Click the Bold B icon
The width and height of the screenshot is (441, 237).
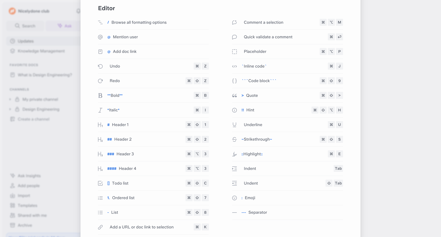(x=100, y=95)
